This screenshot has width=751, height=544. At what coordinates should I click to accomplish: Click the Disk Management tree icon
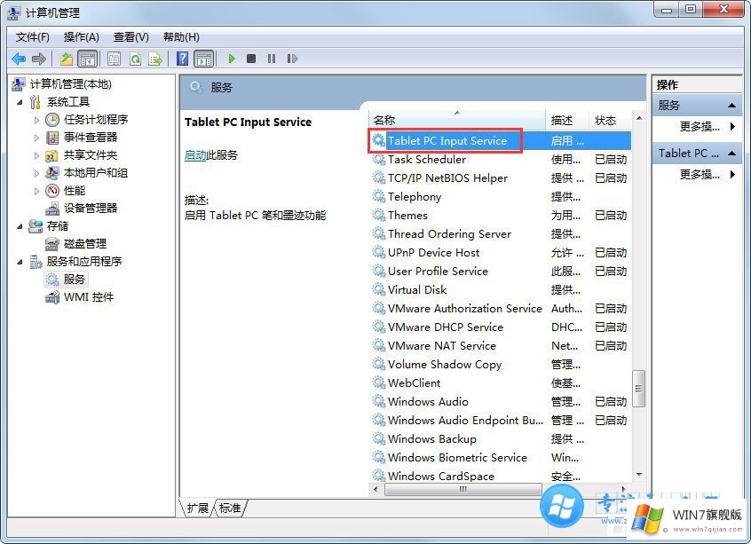pos(52,244)
